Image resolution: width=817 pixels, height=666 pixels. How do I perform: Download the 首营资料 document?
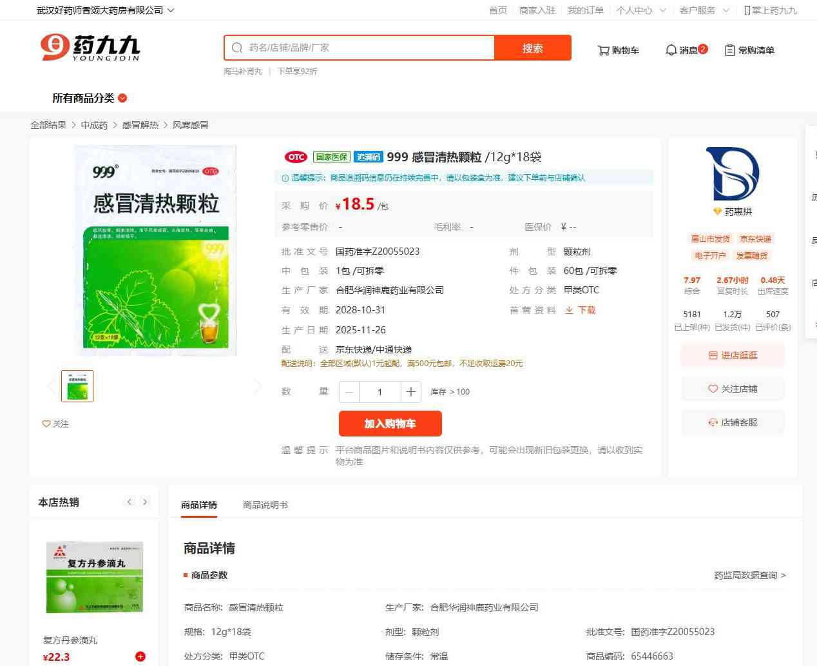[581, 310]
